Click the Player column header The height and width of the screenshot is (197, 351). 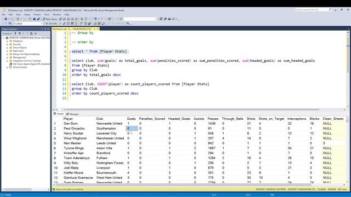point(68,119)
